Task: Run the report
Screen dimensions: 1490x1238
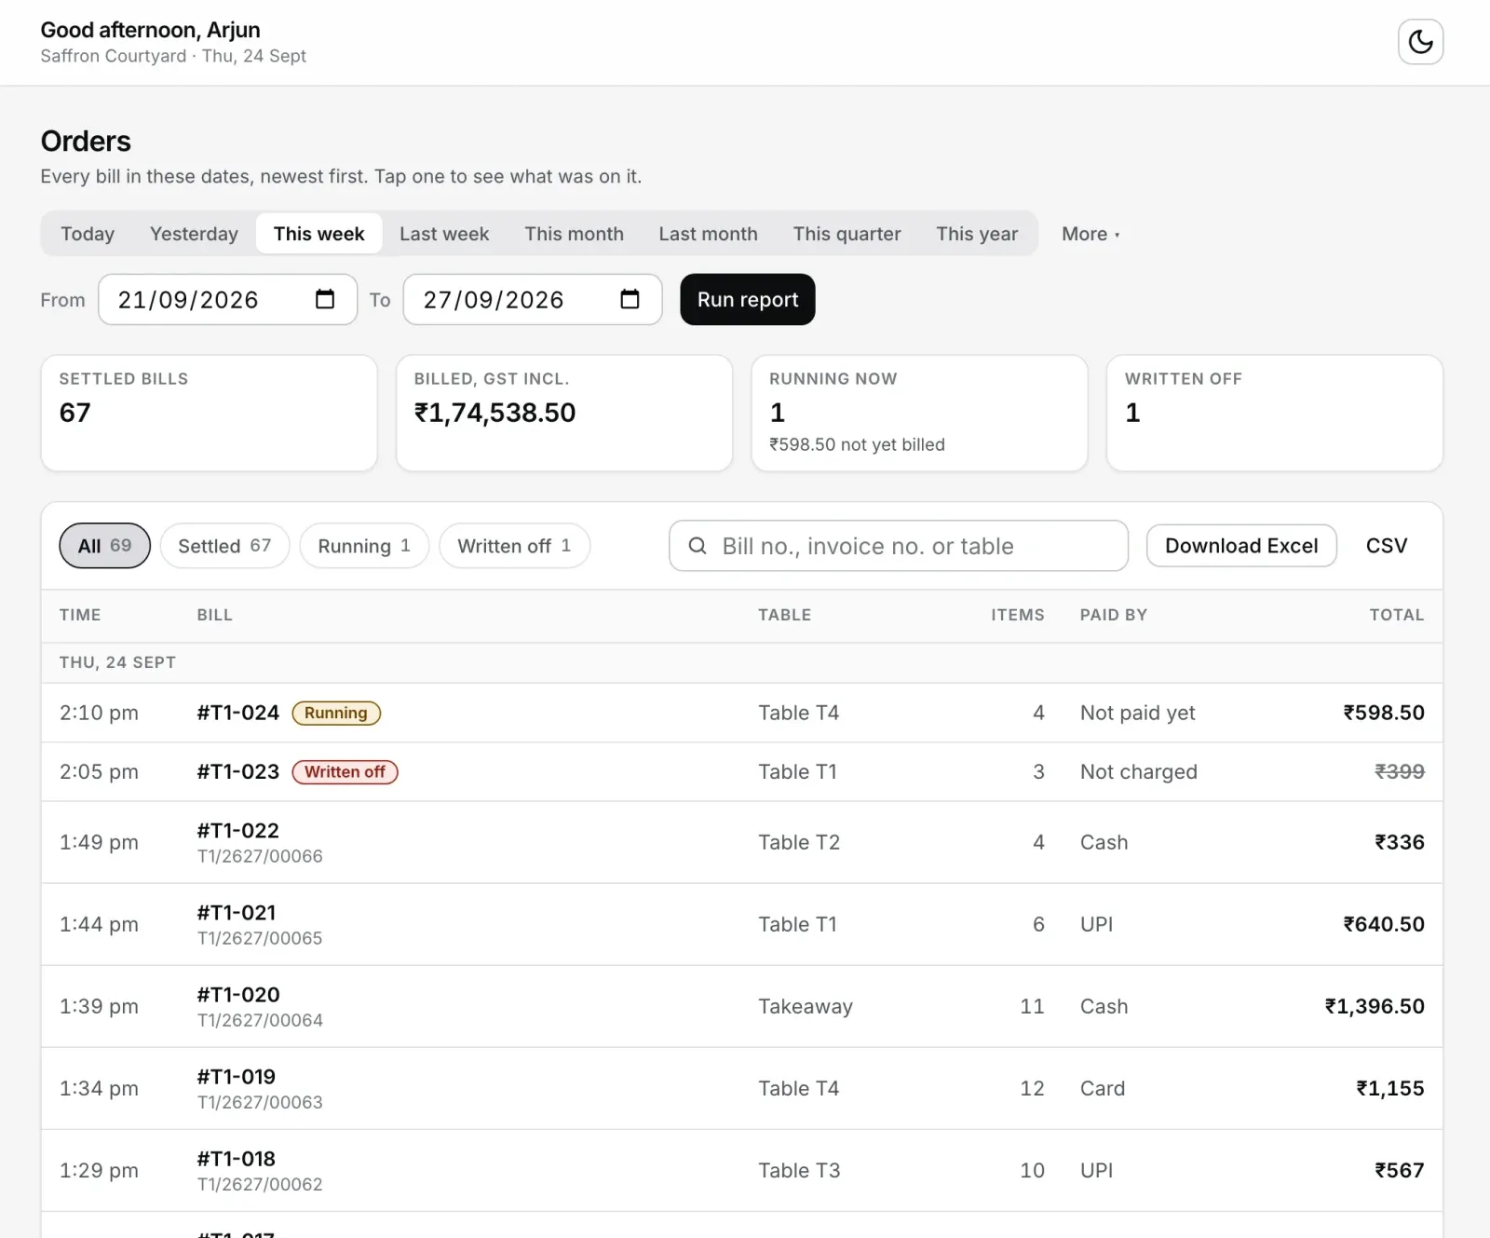Action: [x=748, y=299]
